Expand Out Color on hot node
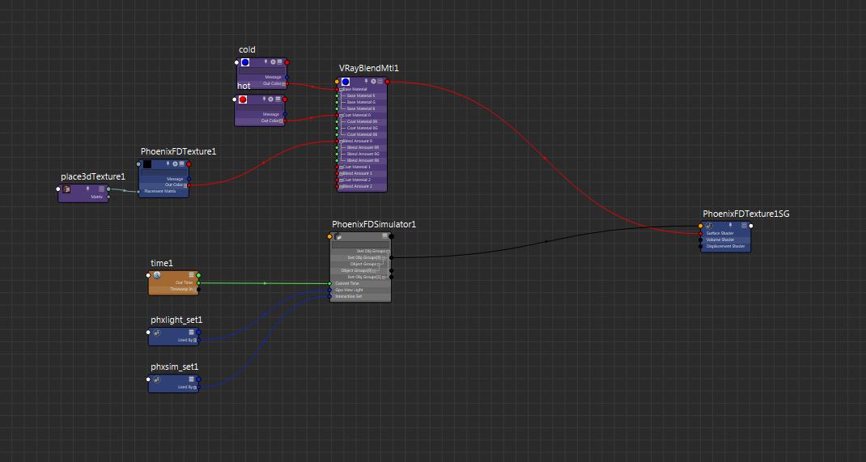The height and width of the screenshot is (462, 866). 281,121
